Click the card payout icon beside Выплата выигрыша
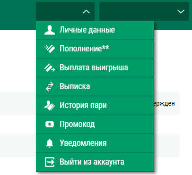The width and height of the screenshot is (192, 175). (50, 67)
